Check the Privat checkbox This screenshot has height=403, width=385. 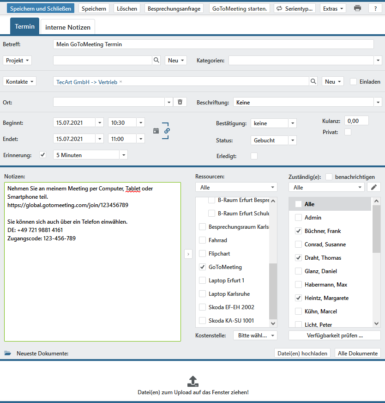point(348,132)
